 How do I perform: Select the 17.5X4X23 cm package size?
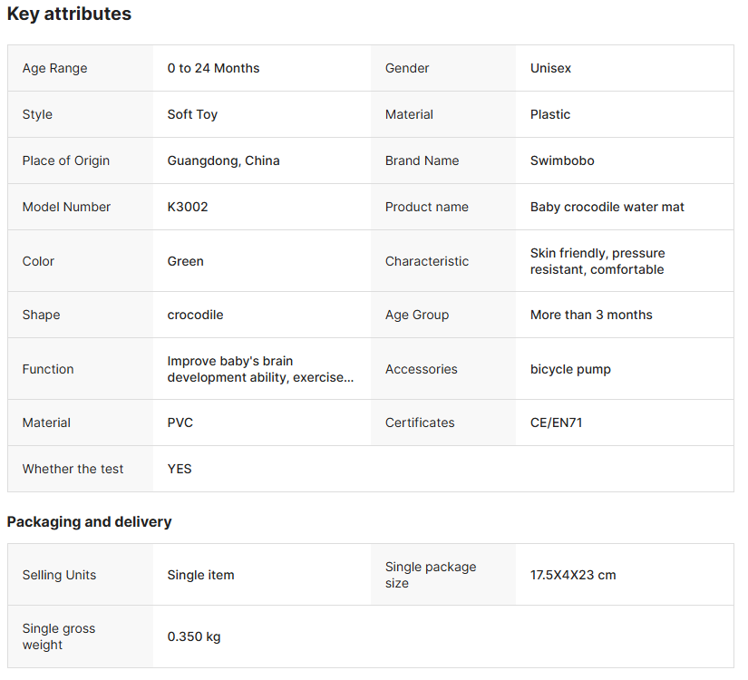tap(573, 575)
